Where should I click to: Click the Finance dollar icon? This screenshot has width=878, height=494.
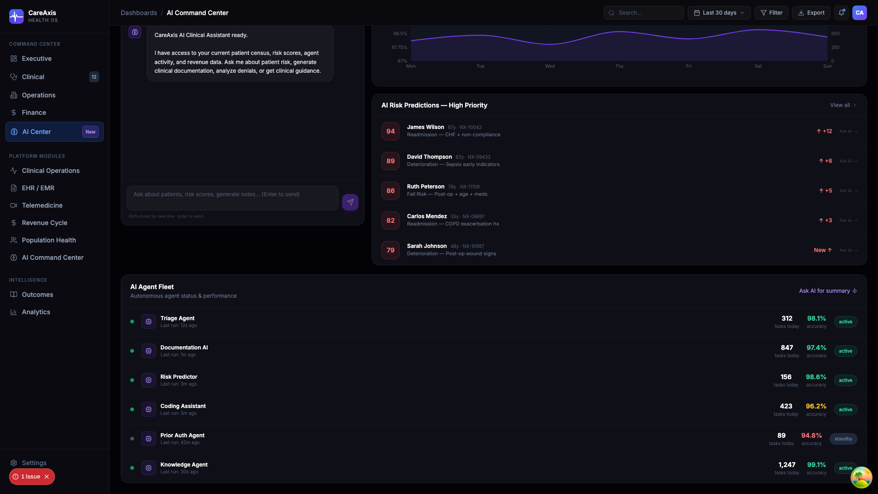click(x=14, y=113)
